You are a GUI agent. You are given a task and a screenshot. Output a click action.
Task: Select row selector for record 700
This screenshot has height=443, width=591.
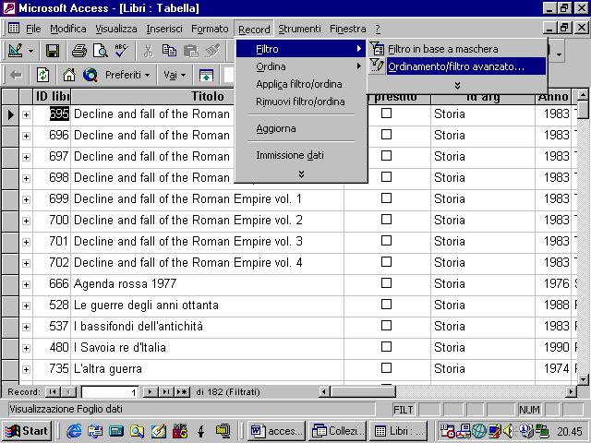tap(10, 221)
